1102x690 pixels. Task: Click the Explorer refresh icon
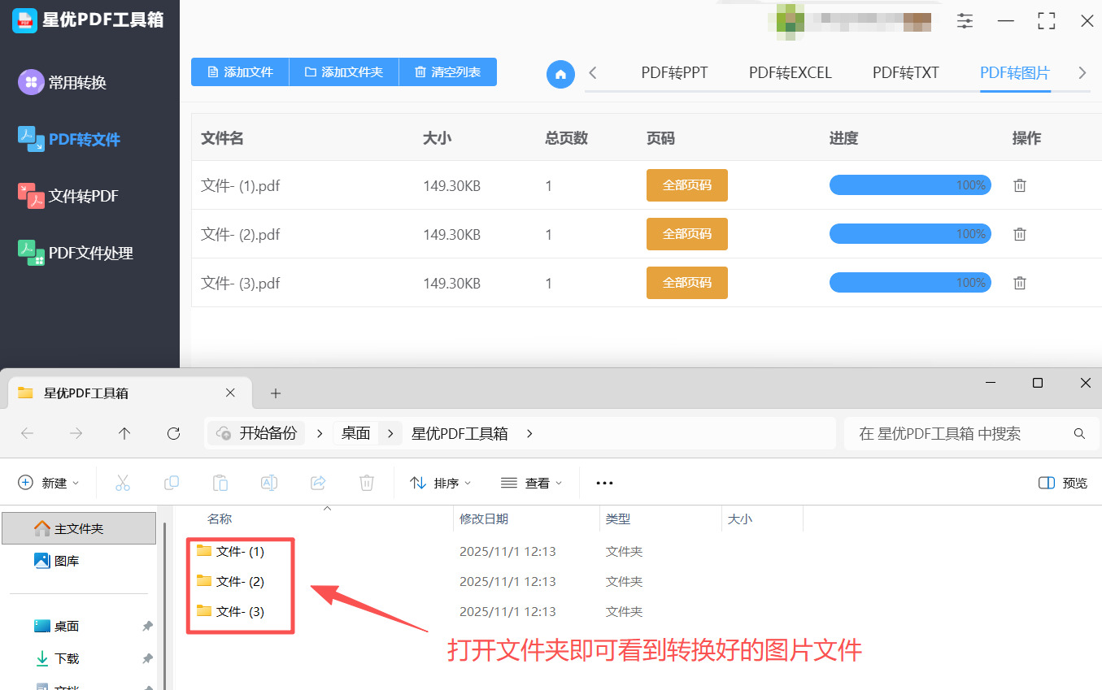tap(173, 434)
